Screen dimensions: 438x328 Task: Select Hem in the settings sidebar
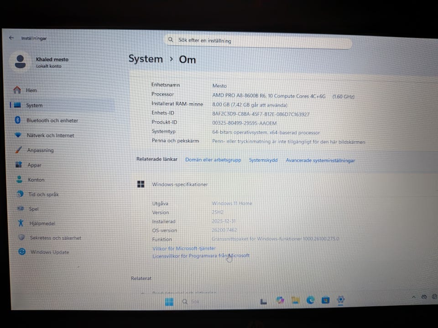click(x=31, y=90)
